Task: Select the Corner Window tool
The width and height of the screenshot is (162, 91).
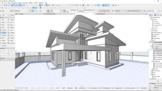Action: [11, 43]
